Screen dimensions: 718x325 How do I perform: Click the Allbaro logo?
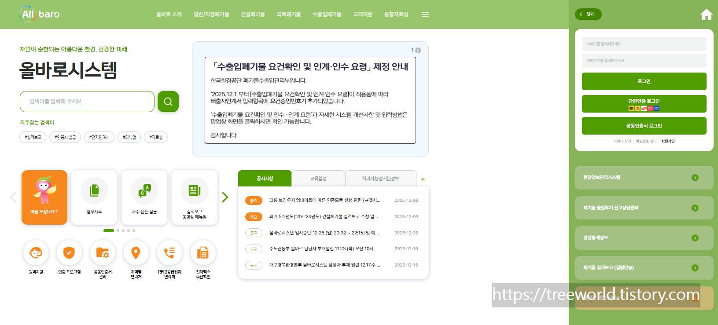pyautogui.click(x=40, y=14)
